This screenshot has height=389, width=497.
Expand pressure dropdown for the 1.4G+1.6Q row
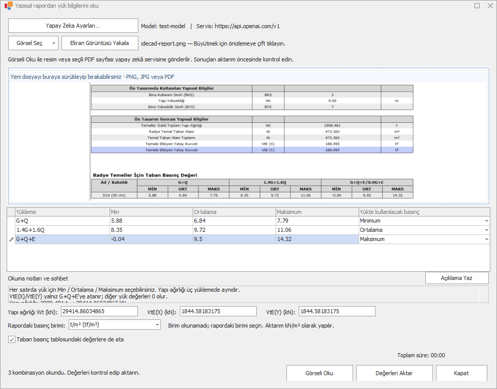point(487,230)
